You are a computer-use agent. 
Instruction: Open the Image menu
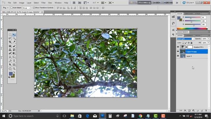[21, 3]
